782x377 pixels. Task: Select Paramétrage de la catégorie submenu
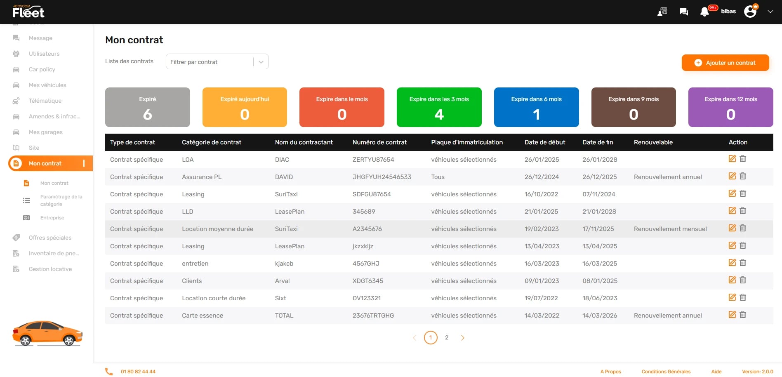[x=61, y=200]
